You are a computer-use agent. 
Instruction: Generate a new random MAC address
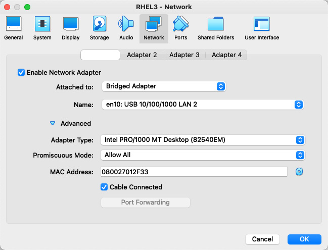pyautogui.click(x=299, y=172)
